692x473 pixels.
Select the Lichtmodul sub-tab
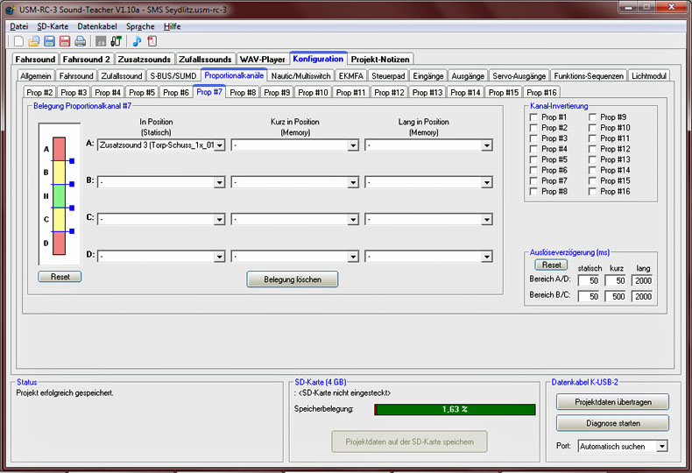(649, 76)
